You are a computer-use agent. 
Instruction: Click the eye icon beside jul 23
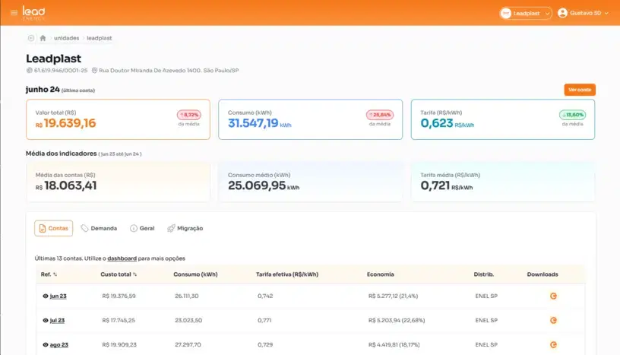pyautogui.click(x=46, y=320)
